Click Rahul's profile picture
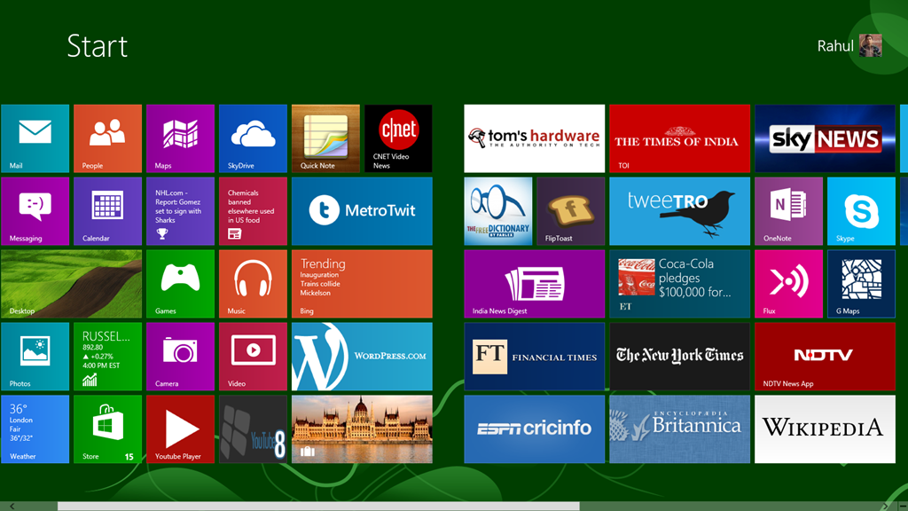 (x=871, y=46)
